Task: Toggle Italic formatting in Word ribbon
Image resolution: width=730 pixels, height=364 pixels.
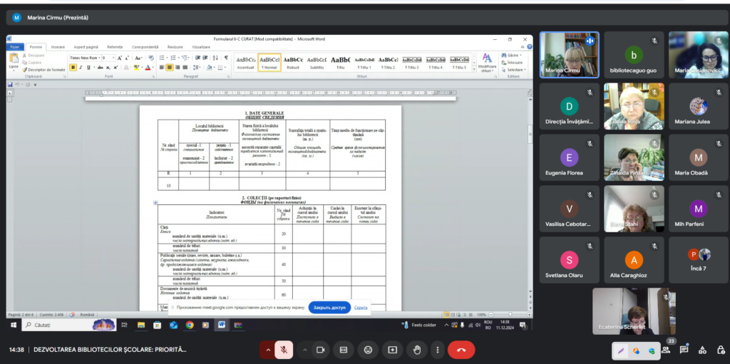Action: [x=81, y=68]
